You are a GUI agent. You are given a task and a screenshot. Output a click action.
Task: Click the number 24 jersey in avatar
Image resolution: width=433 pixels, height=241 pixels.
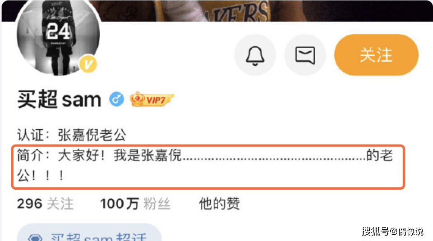point(58,31)
